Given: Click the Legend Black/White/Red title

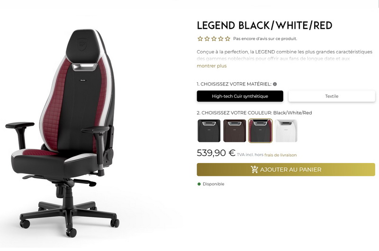Looking at the screenshot, I should [x=264, y=26].
